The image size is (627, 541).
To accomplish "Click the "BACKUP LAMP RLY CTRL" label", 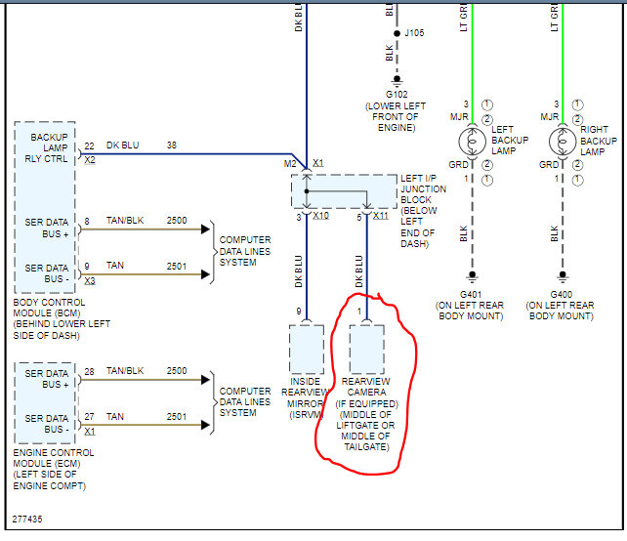I will [x=46, y=148].
